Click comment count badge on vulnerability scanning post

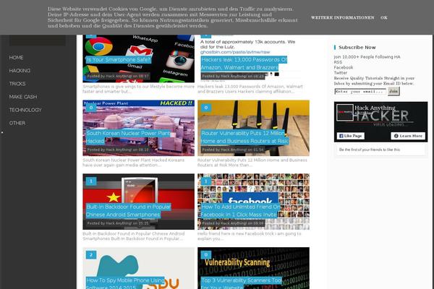pyautogui.click(x=205, y=255)
